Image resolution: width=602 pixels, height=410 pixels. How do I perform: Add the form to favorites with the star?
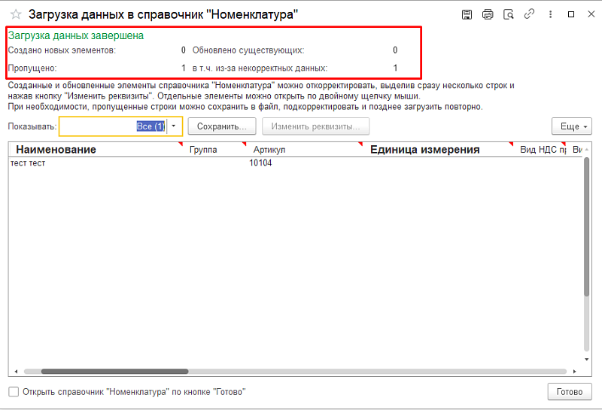pyautogui.click(x=15, y=14)
